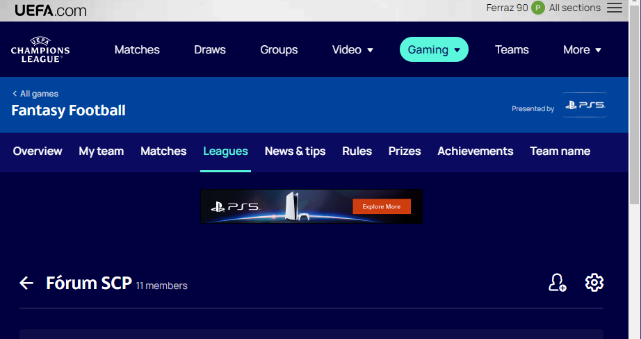Click the PS5 console ad banner image

tap(311, 206)
